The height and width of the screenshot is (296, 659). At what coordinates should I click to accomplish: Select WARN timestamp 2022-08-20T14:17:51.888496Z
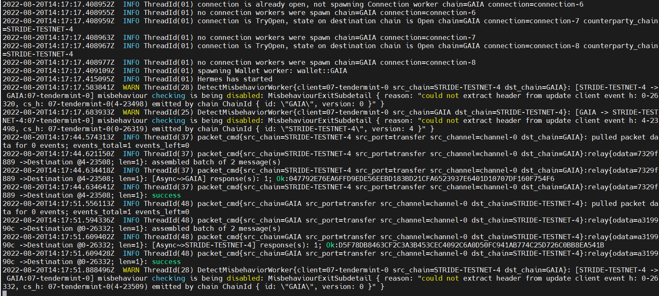pos(59,270)
